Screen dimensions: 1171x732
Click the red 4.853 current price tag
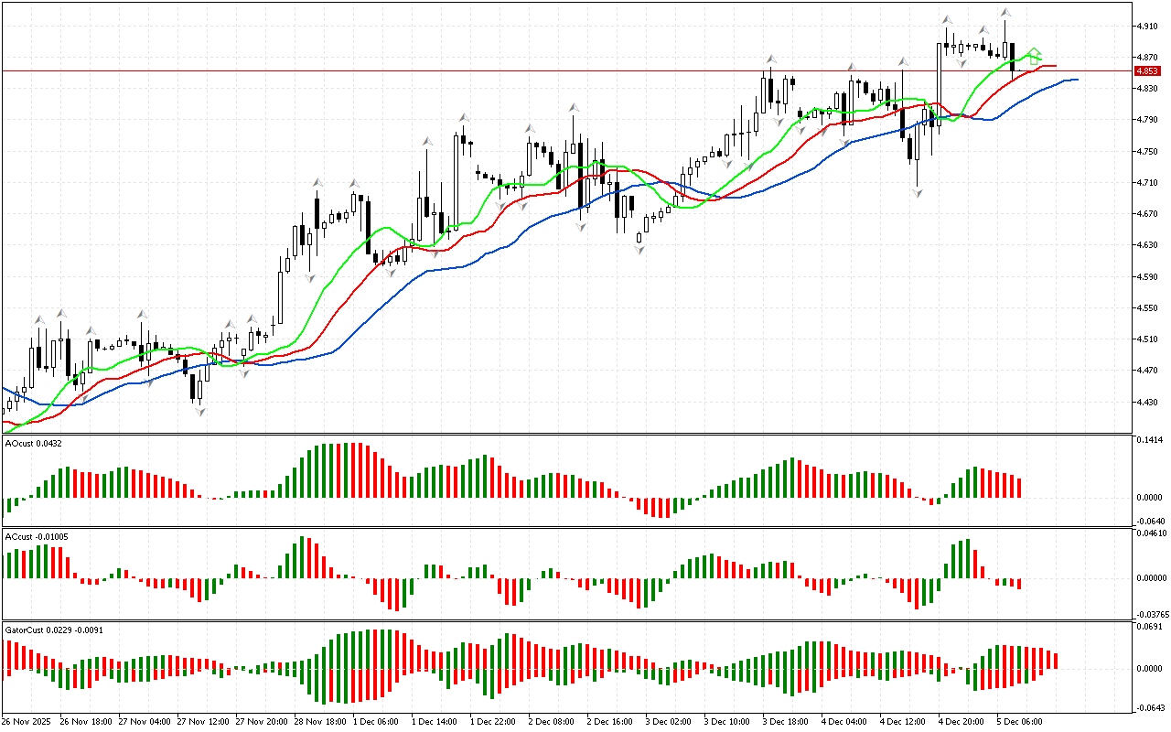click(1146, 70)
